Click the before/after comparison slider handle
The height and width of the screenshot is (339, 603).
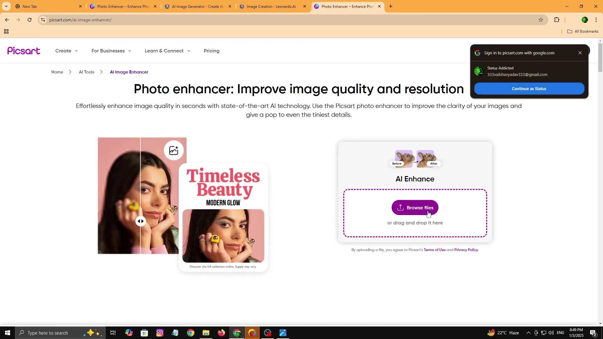(x=141, y=221)
